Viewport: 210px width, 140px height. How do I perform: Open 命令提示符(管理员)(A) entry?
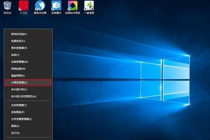(x=28, y=97)
